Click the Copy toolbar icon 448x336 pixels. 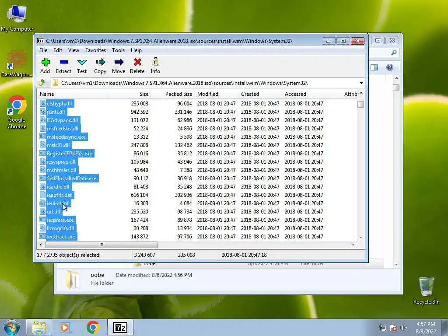click(x=100, y=62)
